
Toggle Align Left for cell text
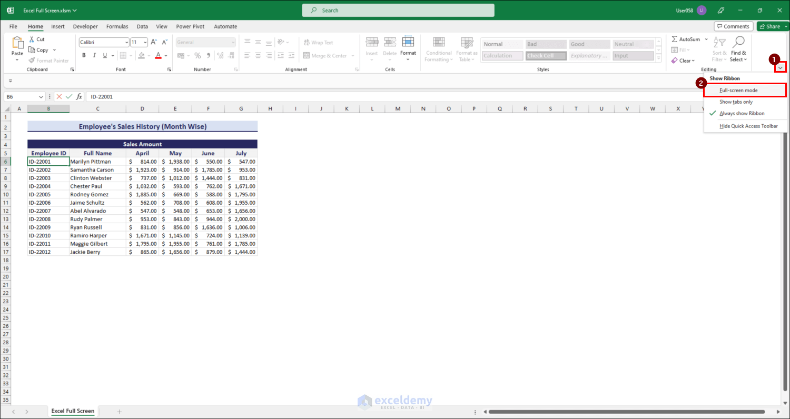(x=246, y=55)
